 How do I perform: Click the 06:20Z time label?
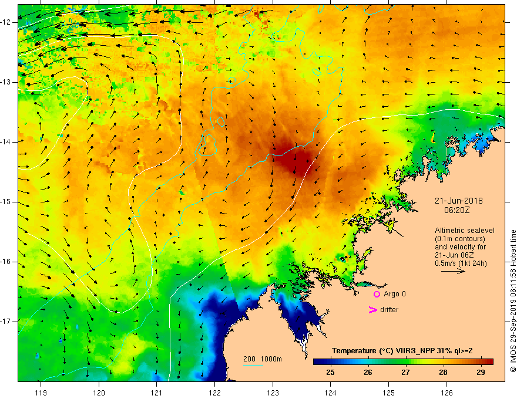coord(456,210)
